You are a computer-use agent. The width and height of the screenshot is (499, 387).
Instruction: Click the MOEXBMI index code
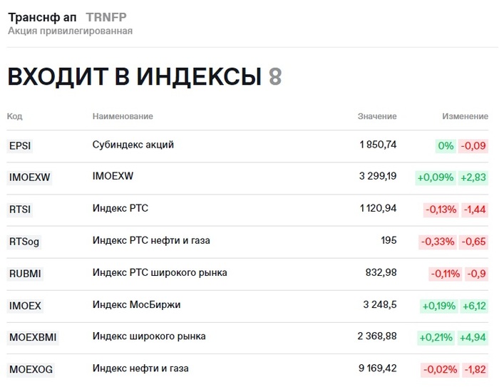32,337
